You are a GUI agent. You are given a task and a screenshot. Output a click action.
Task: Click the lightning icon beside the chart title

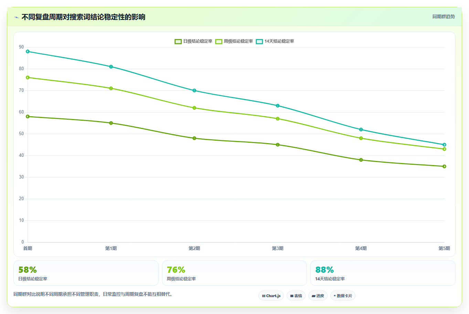click(x=16, y=17)
